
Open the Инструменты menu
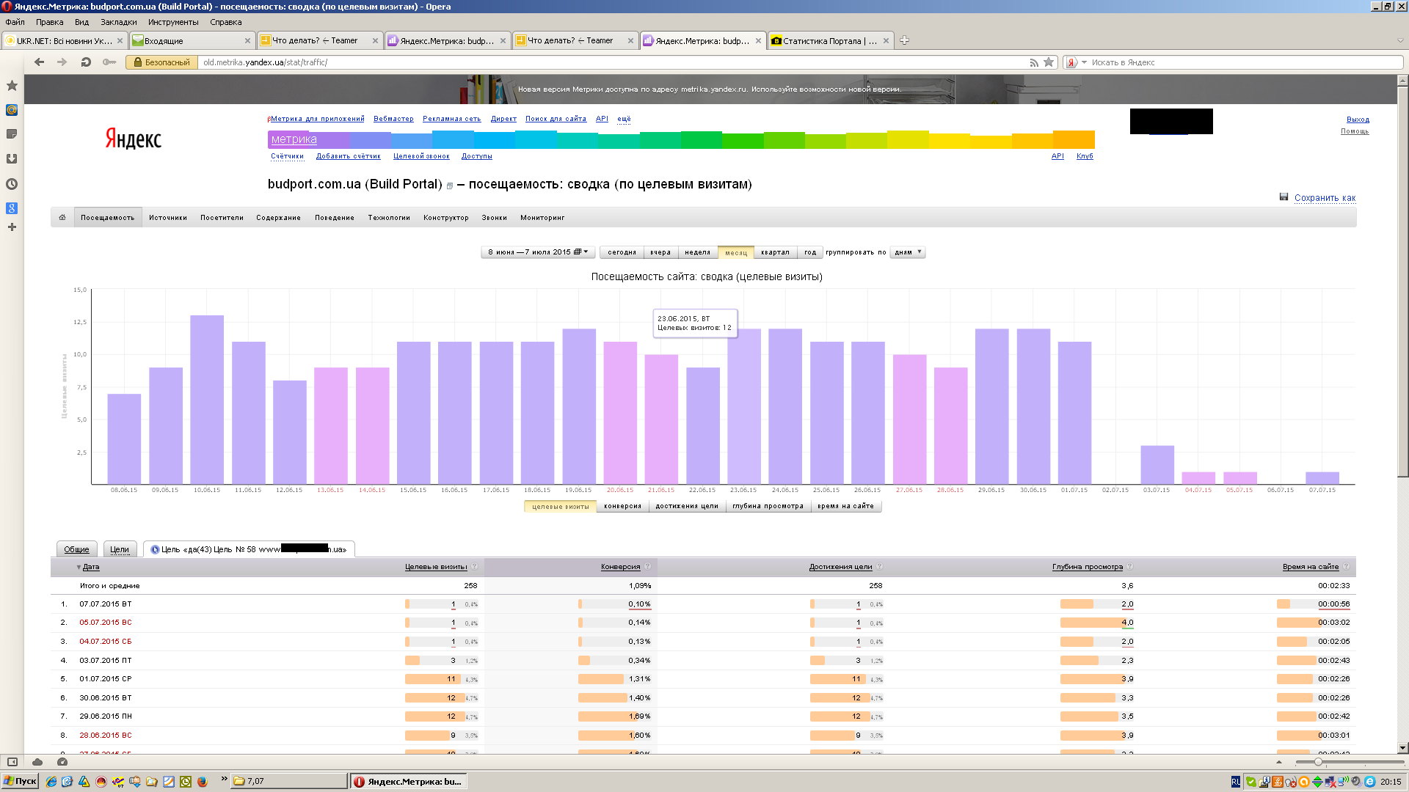(173, 22)
